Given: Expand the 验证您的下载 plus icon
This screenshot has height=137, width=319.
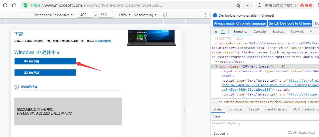Looking at the screenshot, I should [17, 87].
